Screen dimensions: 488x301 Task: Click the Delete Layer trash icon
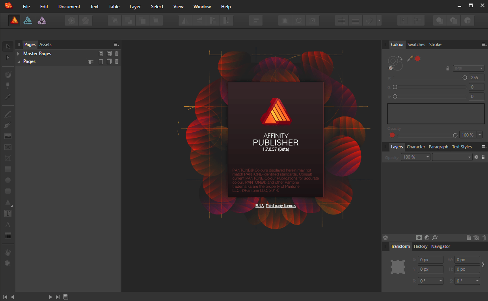[x=484, y=238]
